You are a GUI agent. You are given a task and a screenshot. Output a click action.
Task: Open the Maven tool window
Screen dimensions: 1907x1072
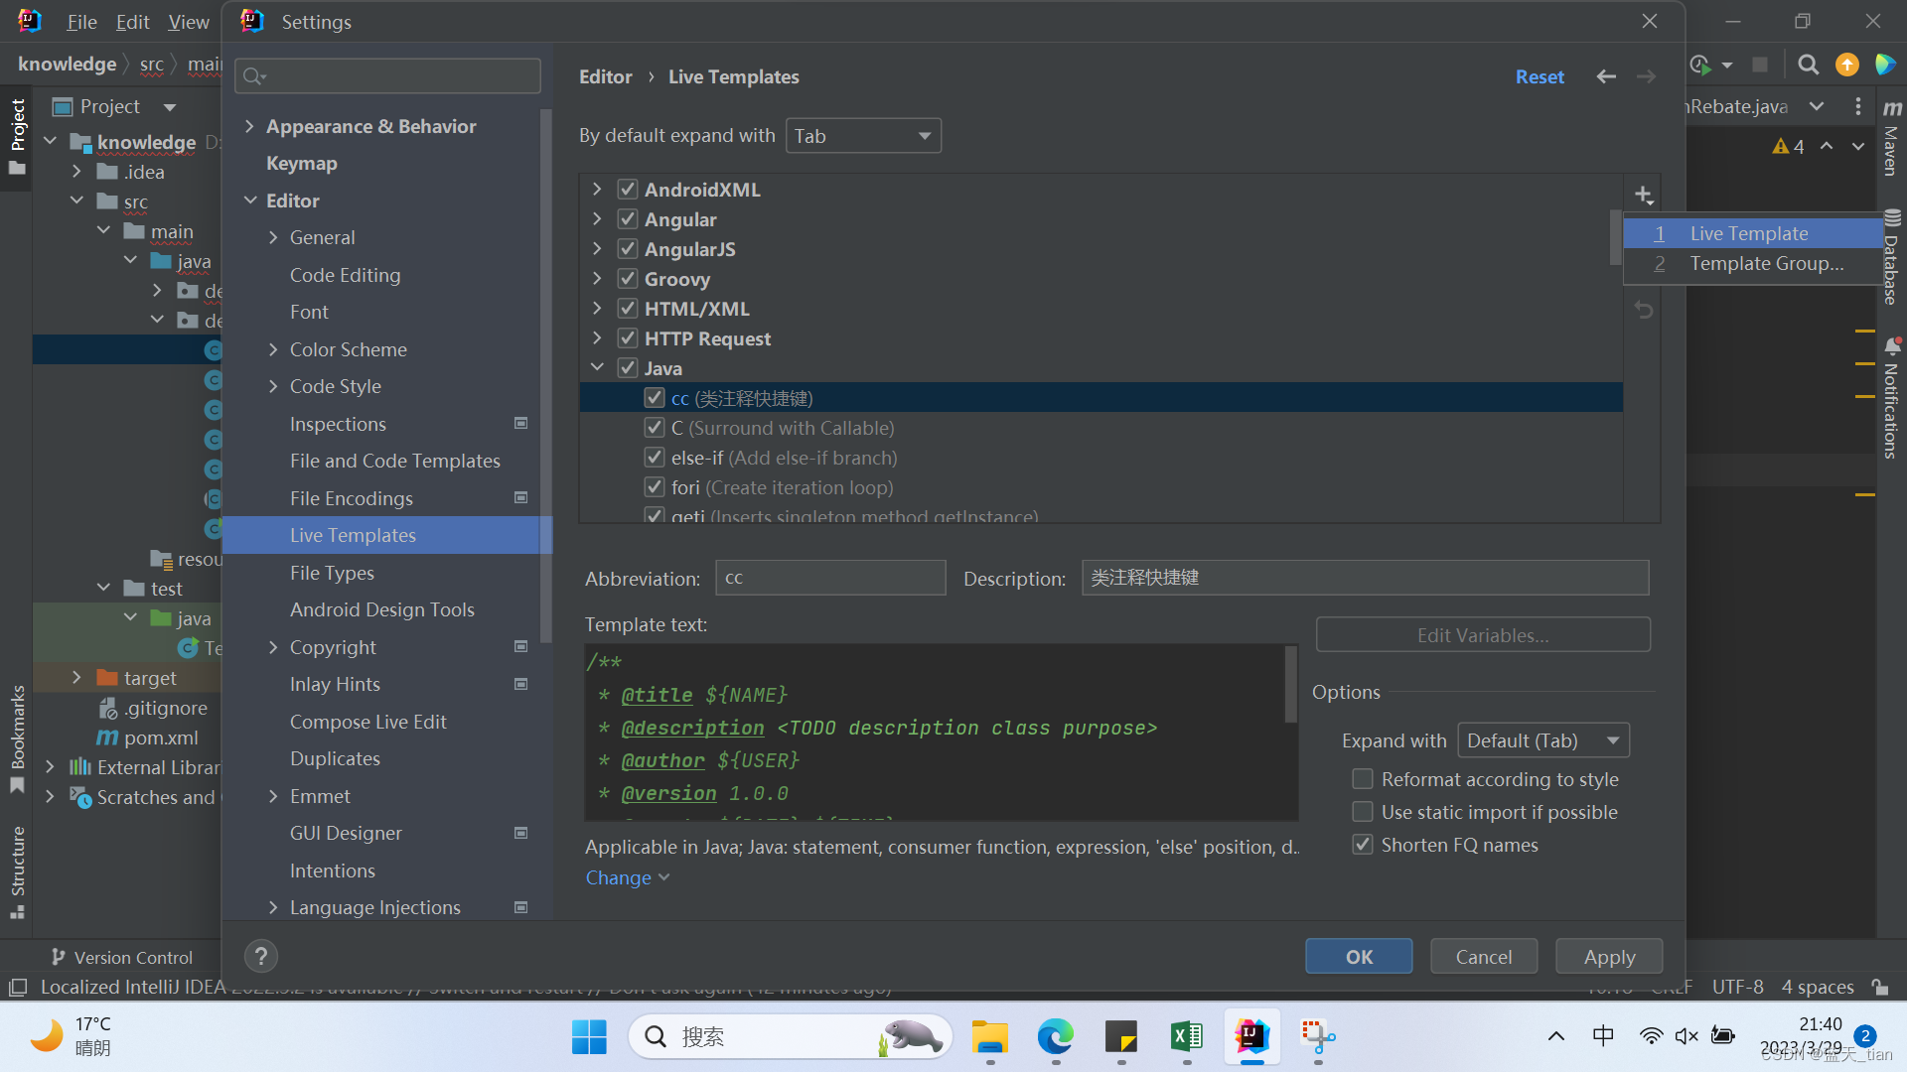tap(1891, 139)
